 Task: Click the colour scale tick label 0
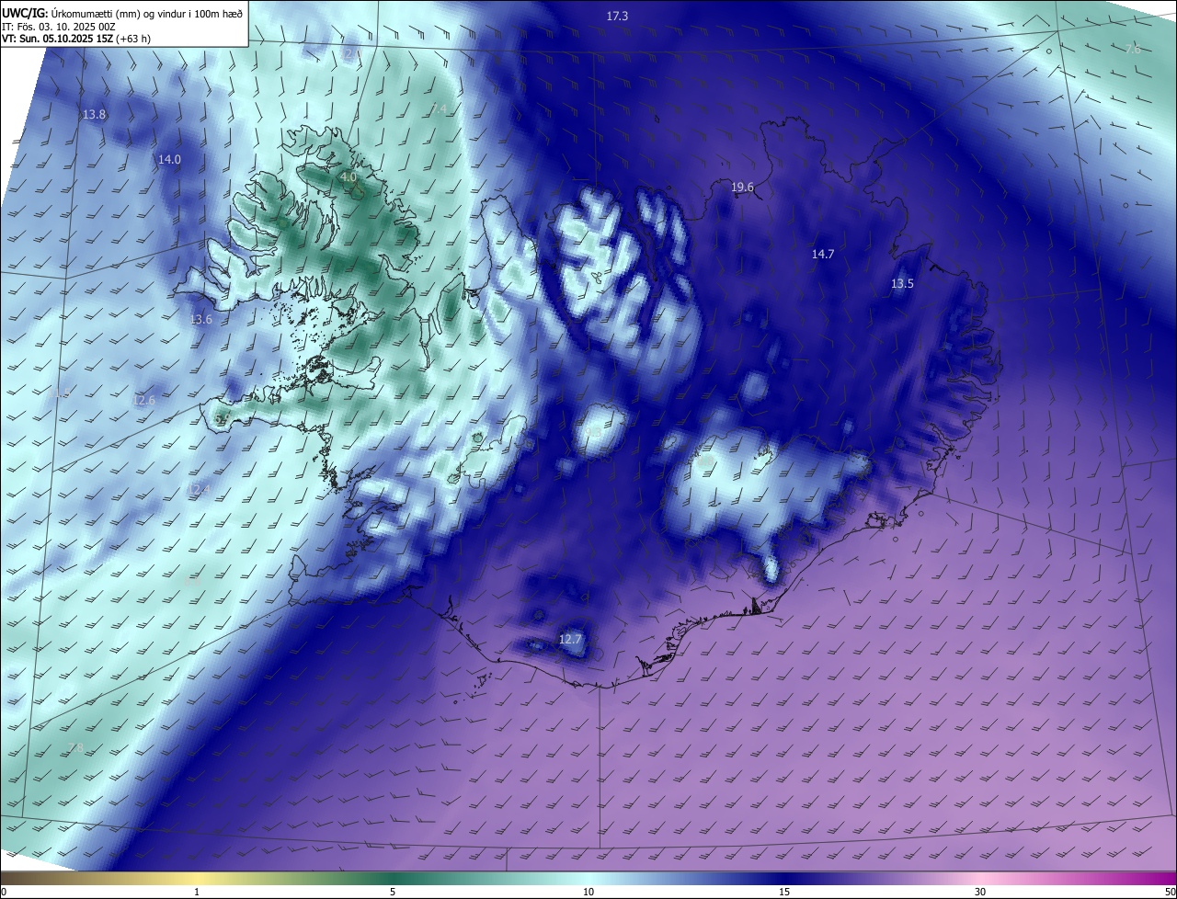pos(4,892)
